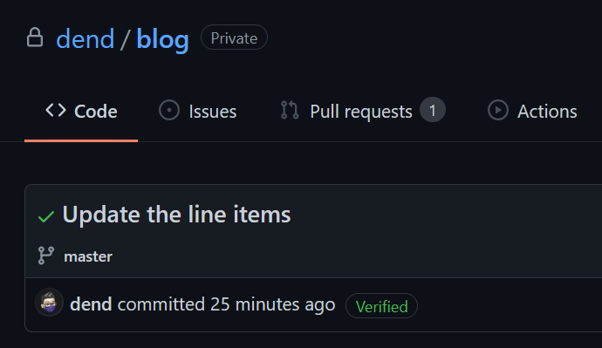
Task: Click the pull requests counter badge 1
Action: tap(432, 110)
